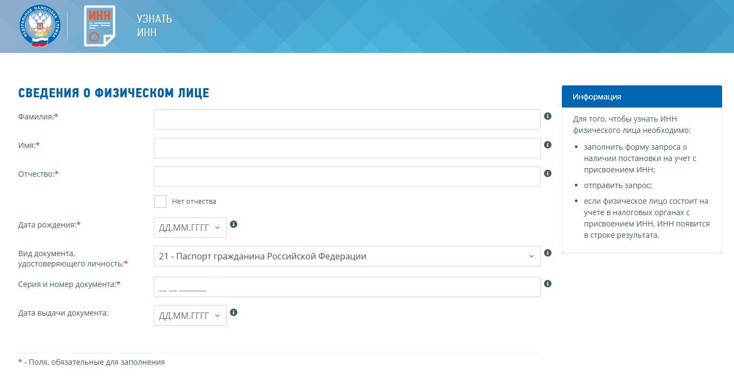The image size is (734, 381).
Task: Show info tooltip for Серия и номер документа
Action: [548, 284]
